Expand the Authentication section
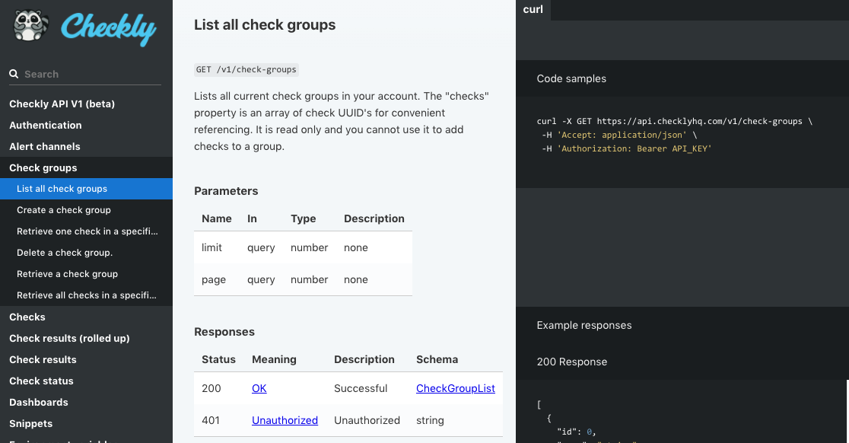Image resolution: width=849 pixels, height=443 pixels. 45,125
